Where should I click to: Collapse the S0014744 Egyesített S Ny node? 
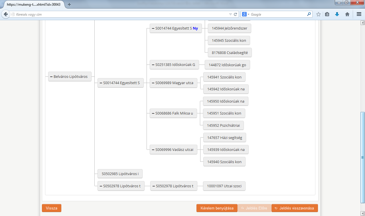tap(153, 28)
